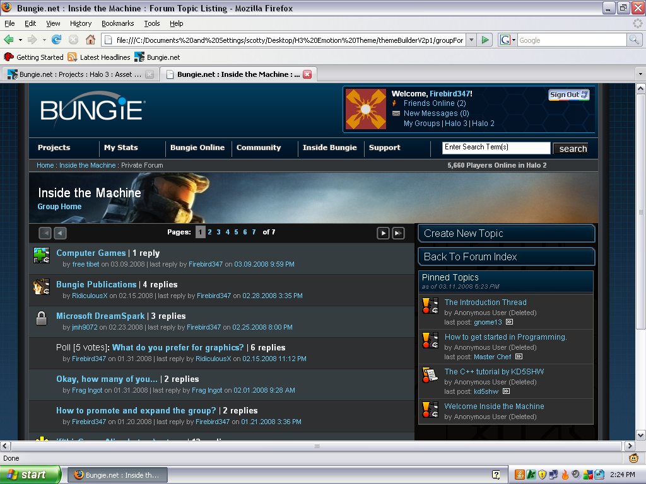Go to the next page arrow in pagination
The width and height of the screenshot is (646, 484).
(383, 233)
